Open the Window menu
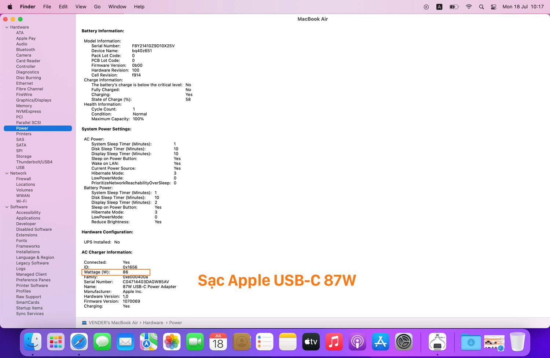The width and height of the screenshot is (550, 358). click(117, 7)
